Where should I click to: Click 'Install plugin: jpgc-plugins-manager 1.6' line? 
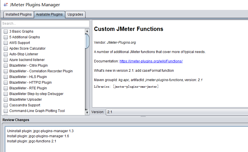(x=38, y=136)
